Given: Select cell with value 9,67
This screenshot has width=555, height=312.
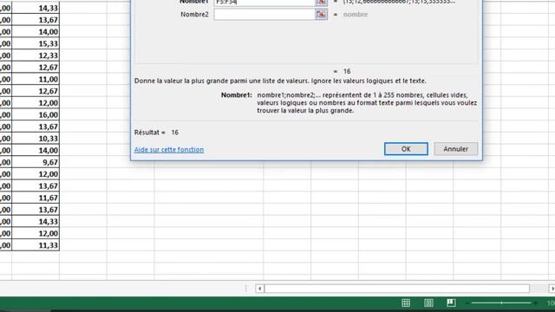Looking at the screenshot, I should click(36, 162).
